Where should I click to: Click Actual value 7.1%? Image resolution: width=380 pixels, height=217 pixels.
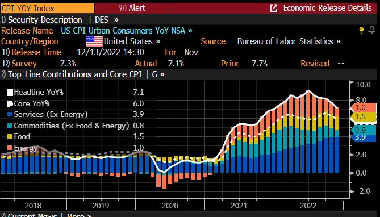click(176, 64)
